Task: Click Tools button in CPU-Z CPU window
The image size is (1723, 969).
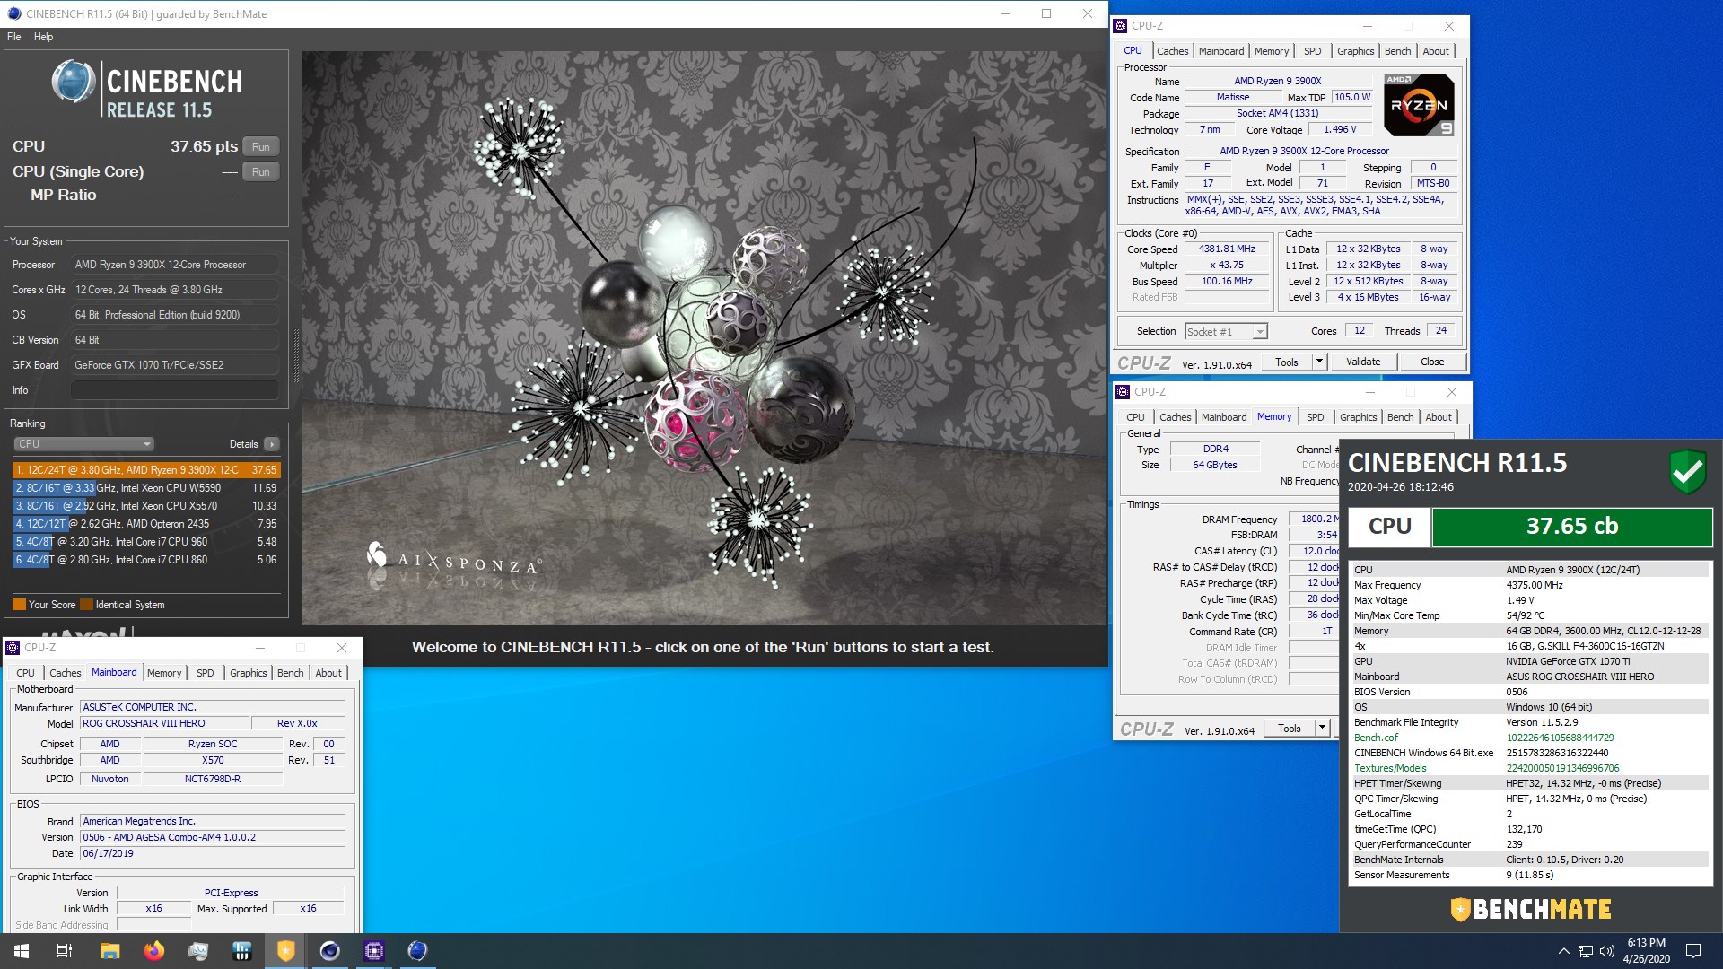Action: click(x=1287, y=362)
